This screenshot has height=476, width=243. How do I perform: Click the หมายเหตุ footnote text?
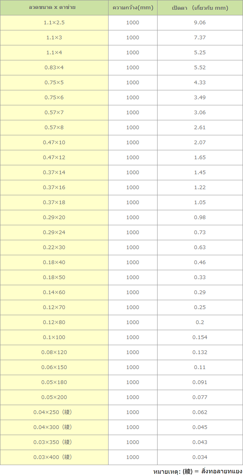198,471
